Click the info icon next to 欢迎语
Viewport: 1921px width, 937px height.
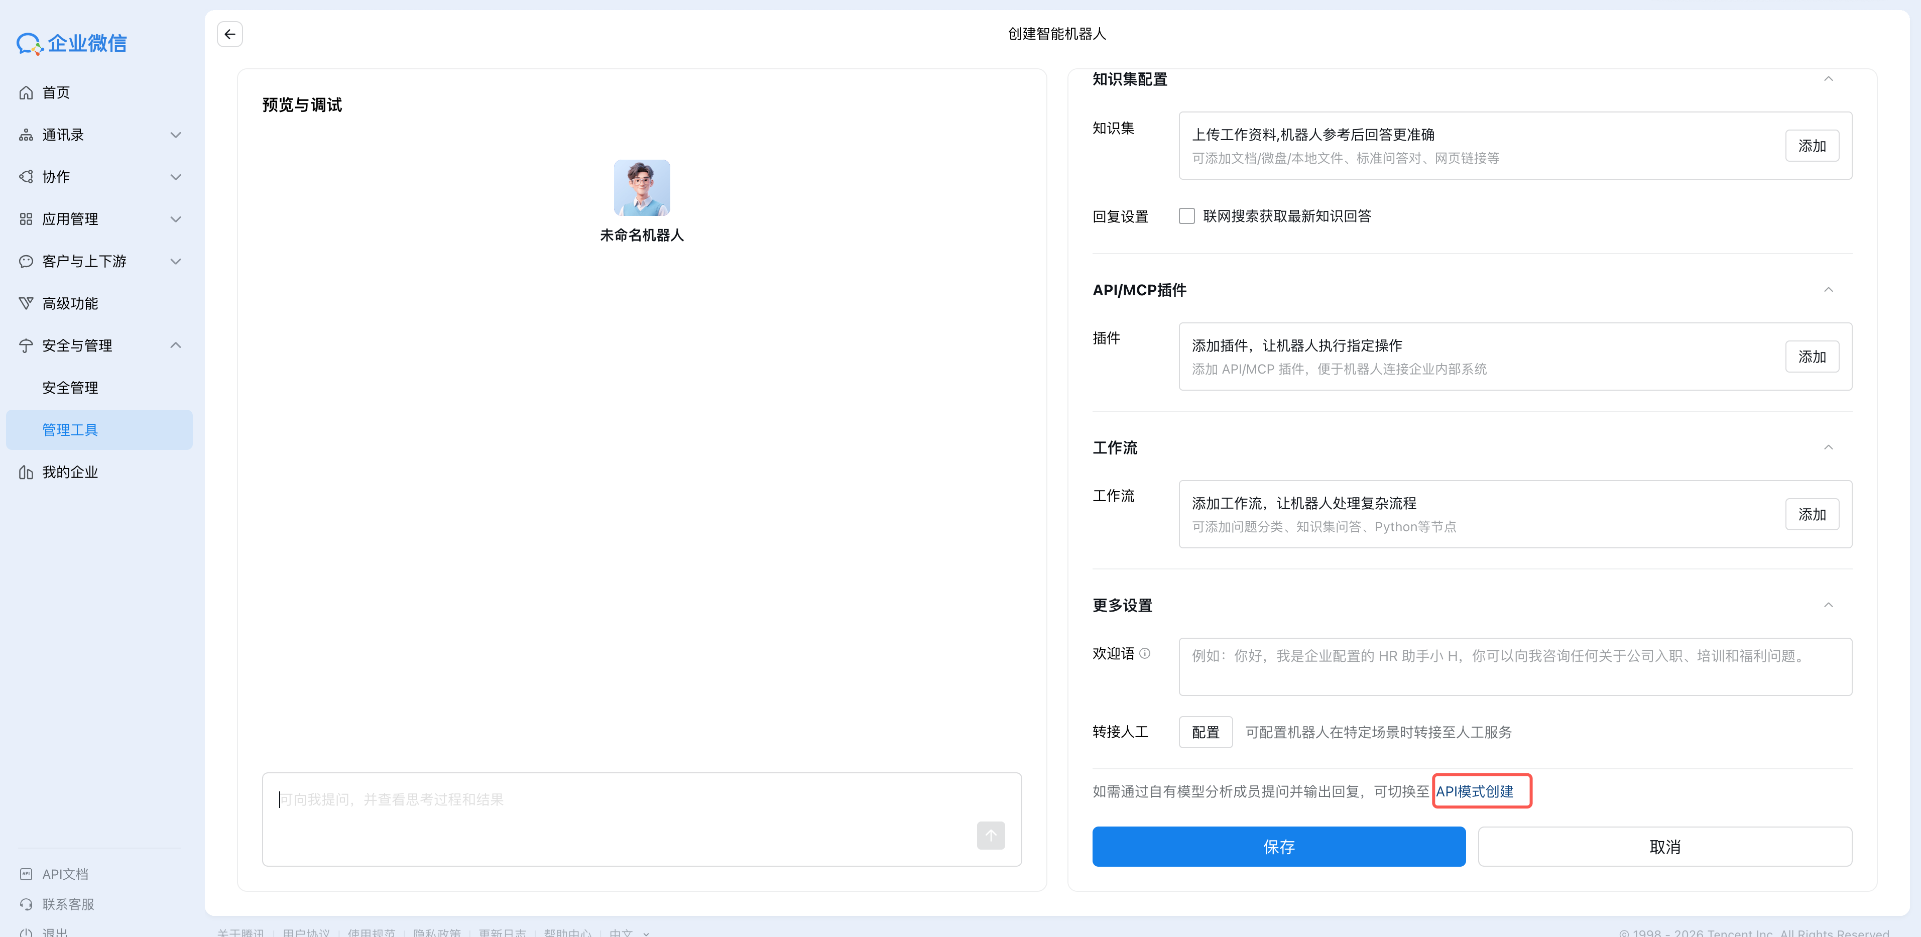(x=1145, y=653)
